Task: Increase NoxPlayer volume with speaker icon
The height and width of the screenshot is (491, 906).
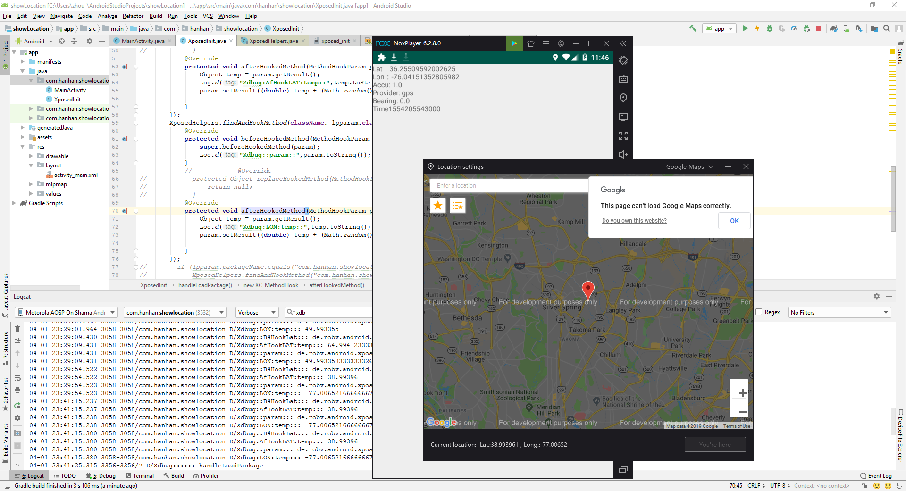Action: click(623, 154)
